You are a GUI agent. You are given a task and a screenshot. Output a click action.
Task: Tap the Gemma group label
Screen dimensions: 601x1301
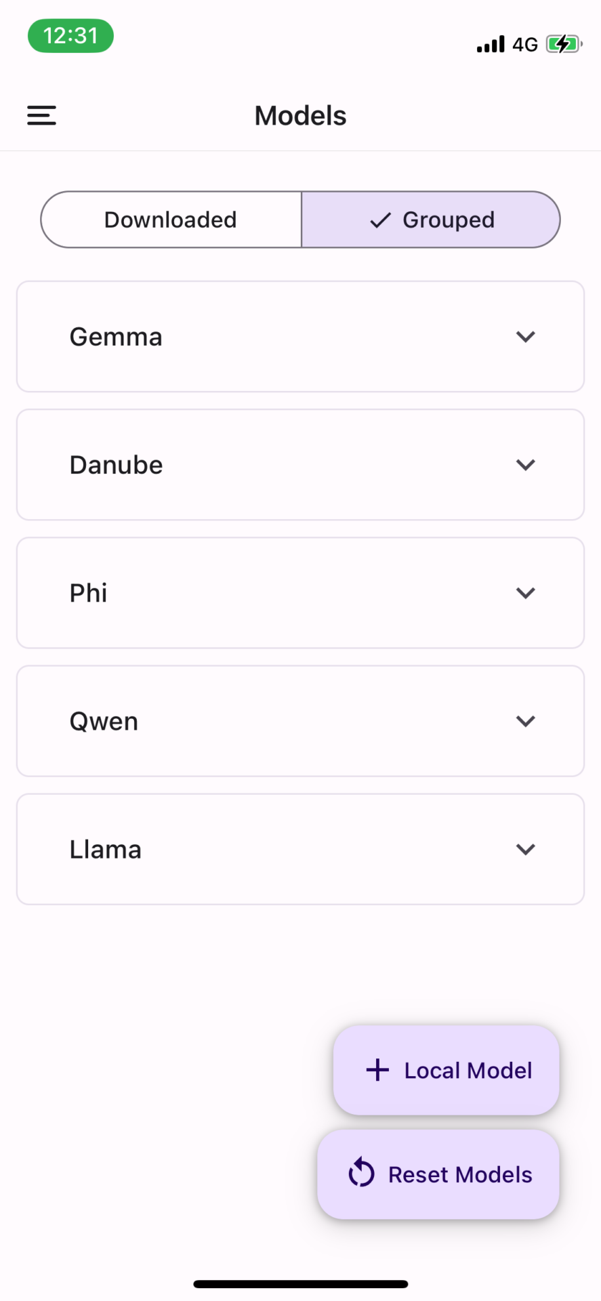coord(116,337)
